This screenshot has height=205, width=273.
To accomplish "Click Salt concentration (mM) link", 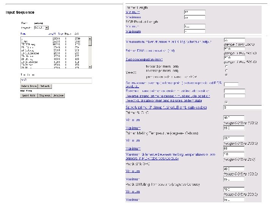I will (x=144, y=60).
